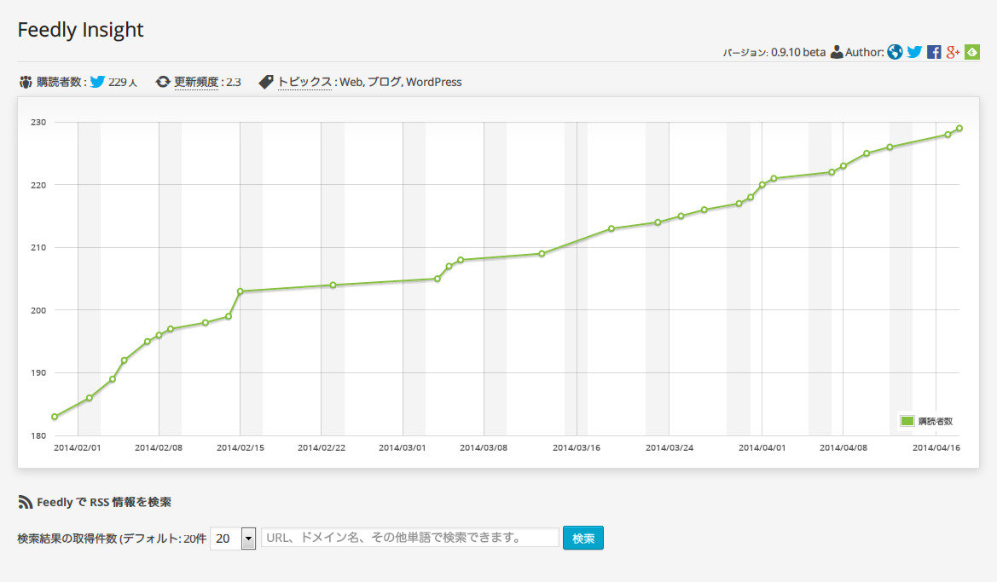Viewport: 997px width, 582px height.
Task: Click the data point on 2014/02/15 line
Action: pos(241,291)
